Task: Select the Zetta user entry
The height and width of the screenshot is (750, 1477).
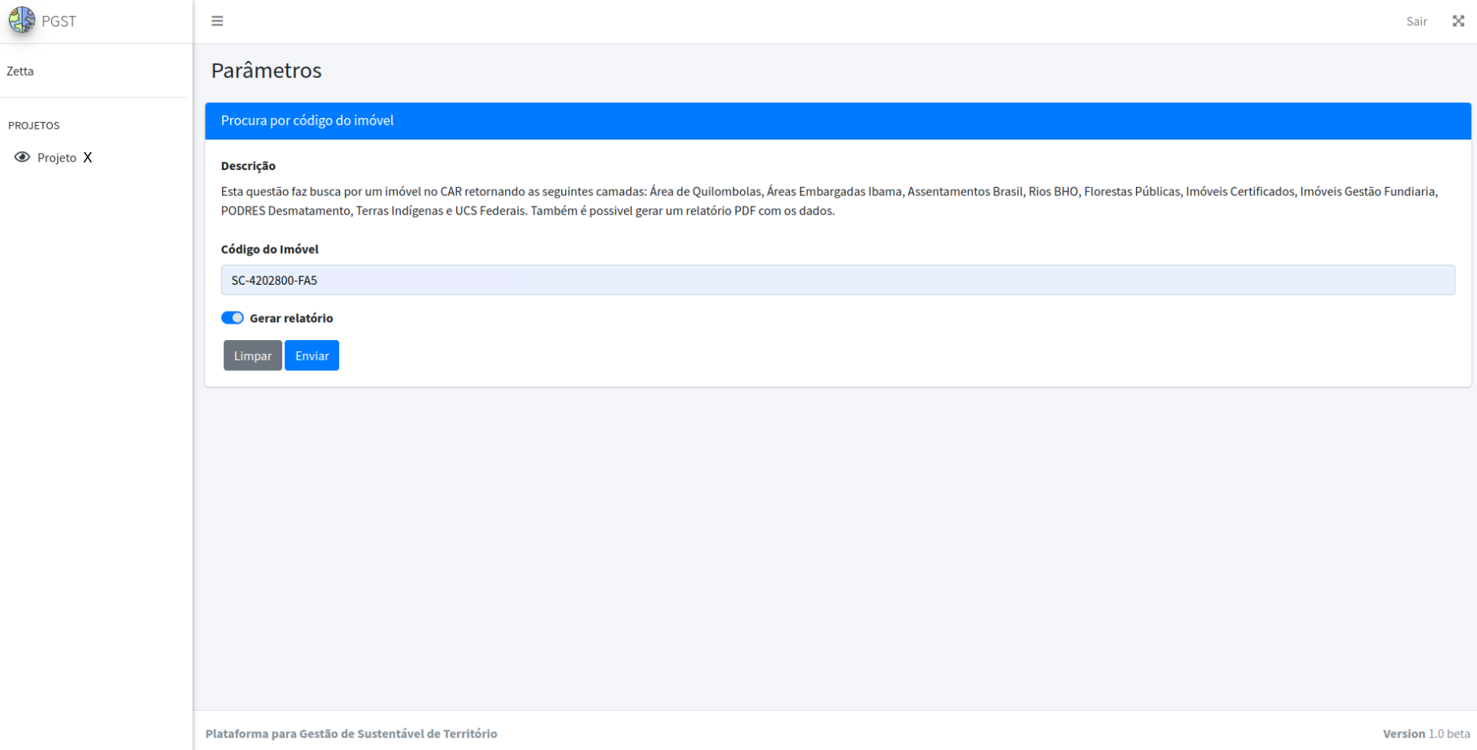Action: tap(20, 71)
